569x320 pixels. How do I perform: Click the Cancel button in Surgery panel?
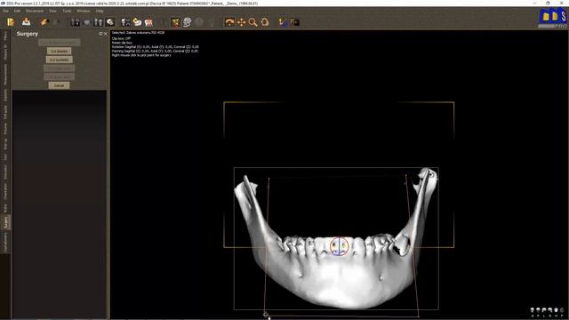tap(60, 85)
